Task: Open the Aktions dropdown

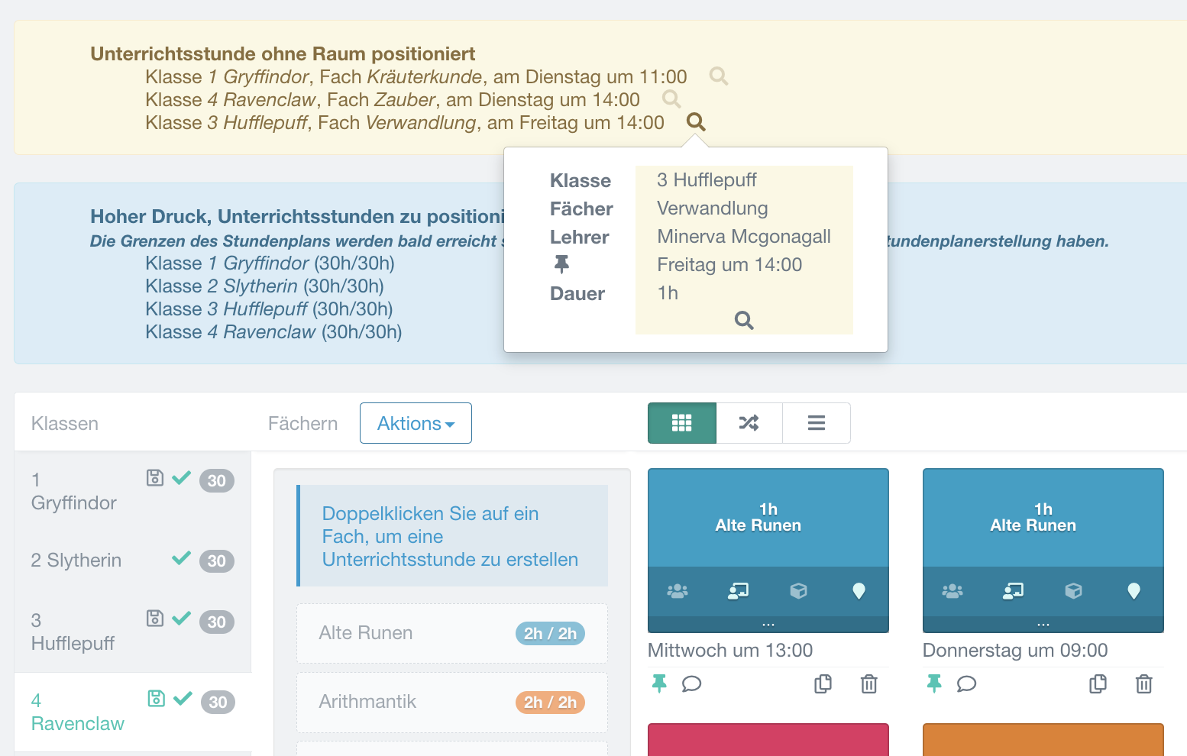Action: (416, 423)
